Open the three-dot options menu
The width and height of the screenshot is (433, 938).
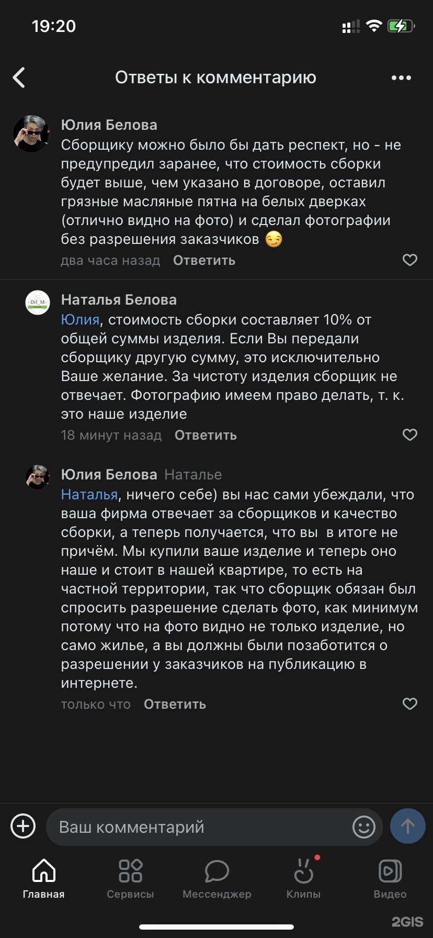coord(401,77)
